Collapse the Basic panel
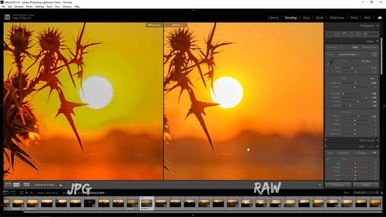This screenshot has height=217, width=386. [378, 41]
